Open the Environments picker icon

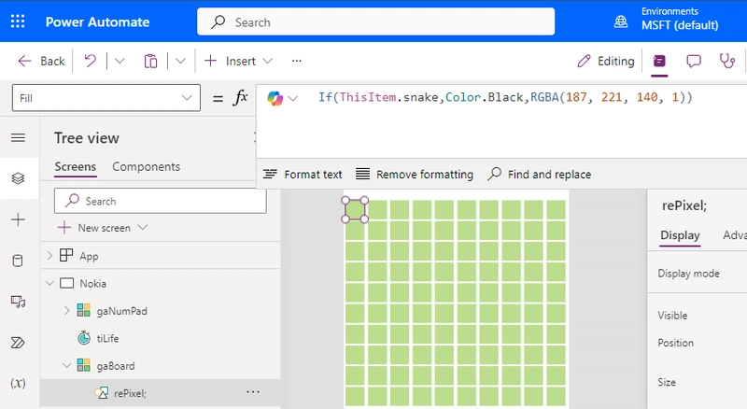[x=620, y=21]
